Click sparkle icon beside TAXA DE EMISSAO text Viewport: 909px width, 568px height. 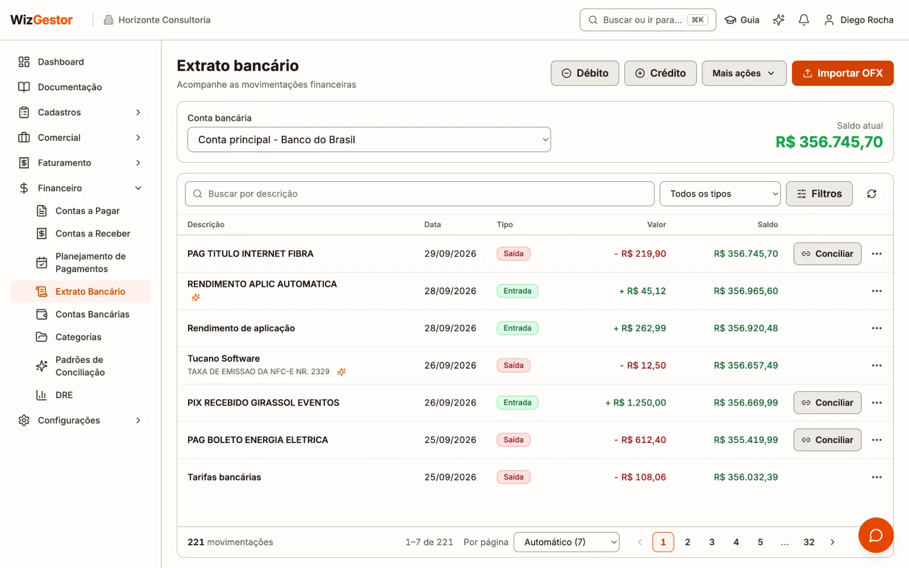pyautogui.click(x=341, y=372)
